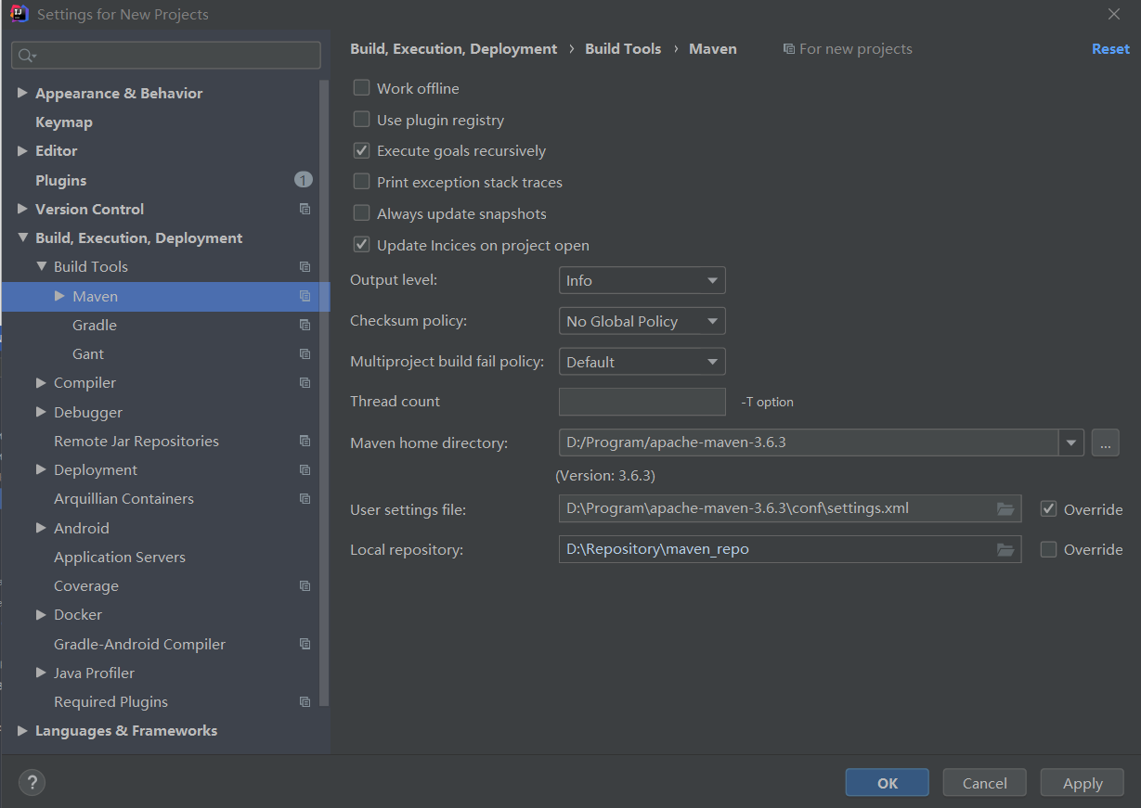
Task: Select Remote Jar Repositories in the tree
Action: tap(136, 441)
